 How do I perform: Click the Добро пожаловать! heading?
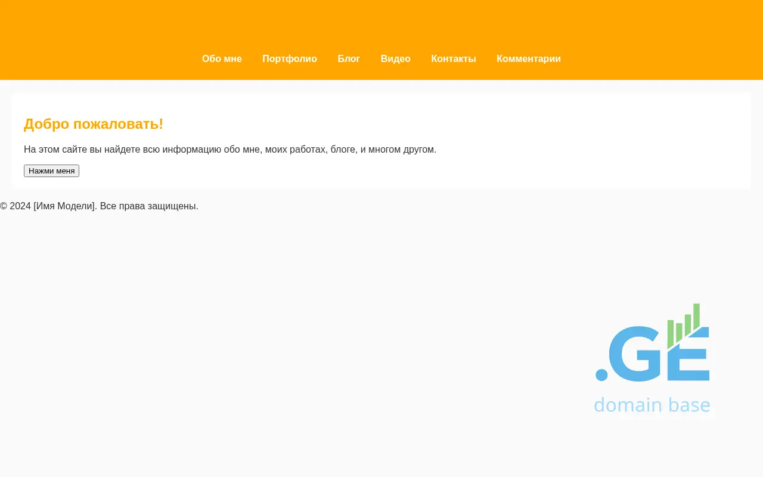(94, 124)
